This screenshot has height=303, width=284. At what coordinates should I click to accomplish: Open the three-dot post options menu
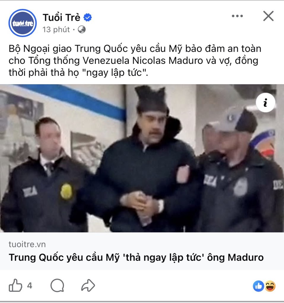coord(237,16)
